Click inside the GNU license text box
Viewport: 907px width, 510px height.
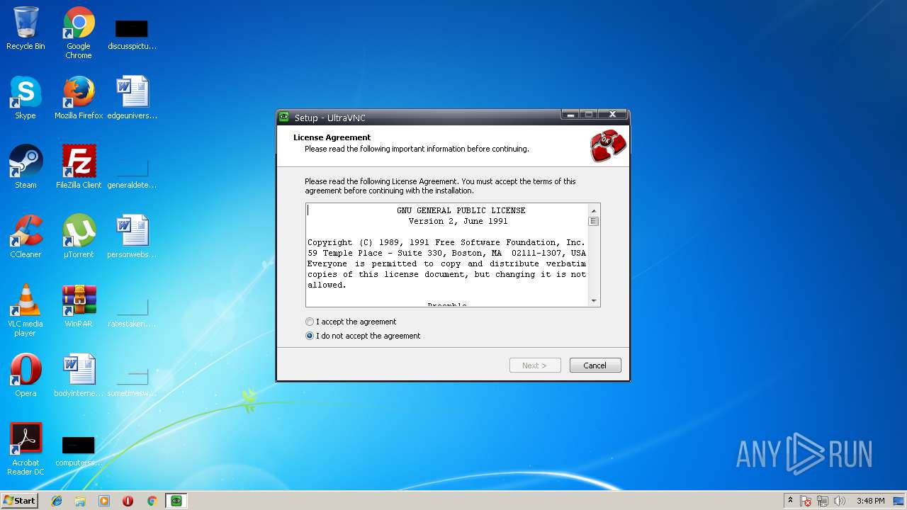(447, 255)
